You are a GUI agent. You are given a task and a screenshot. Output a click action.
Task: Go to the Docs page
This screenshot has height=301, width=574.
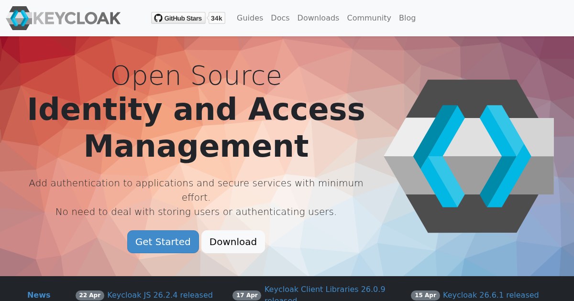point(280,18)
